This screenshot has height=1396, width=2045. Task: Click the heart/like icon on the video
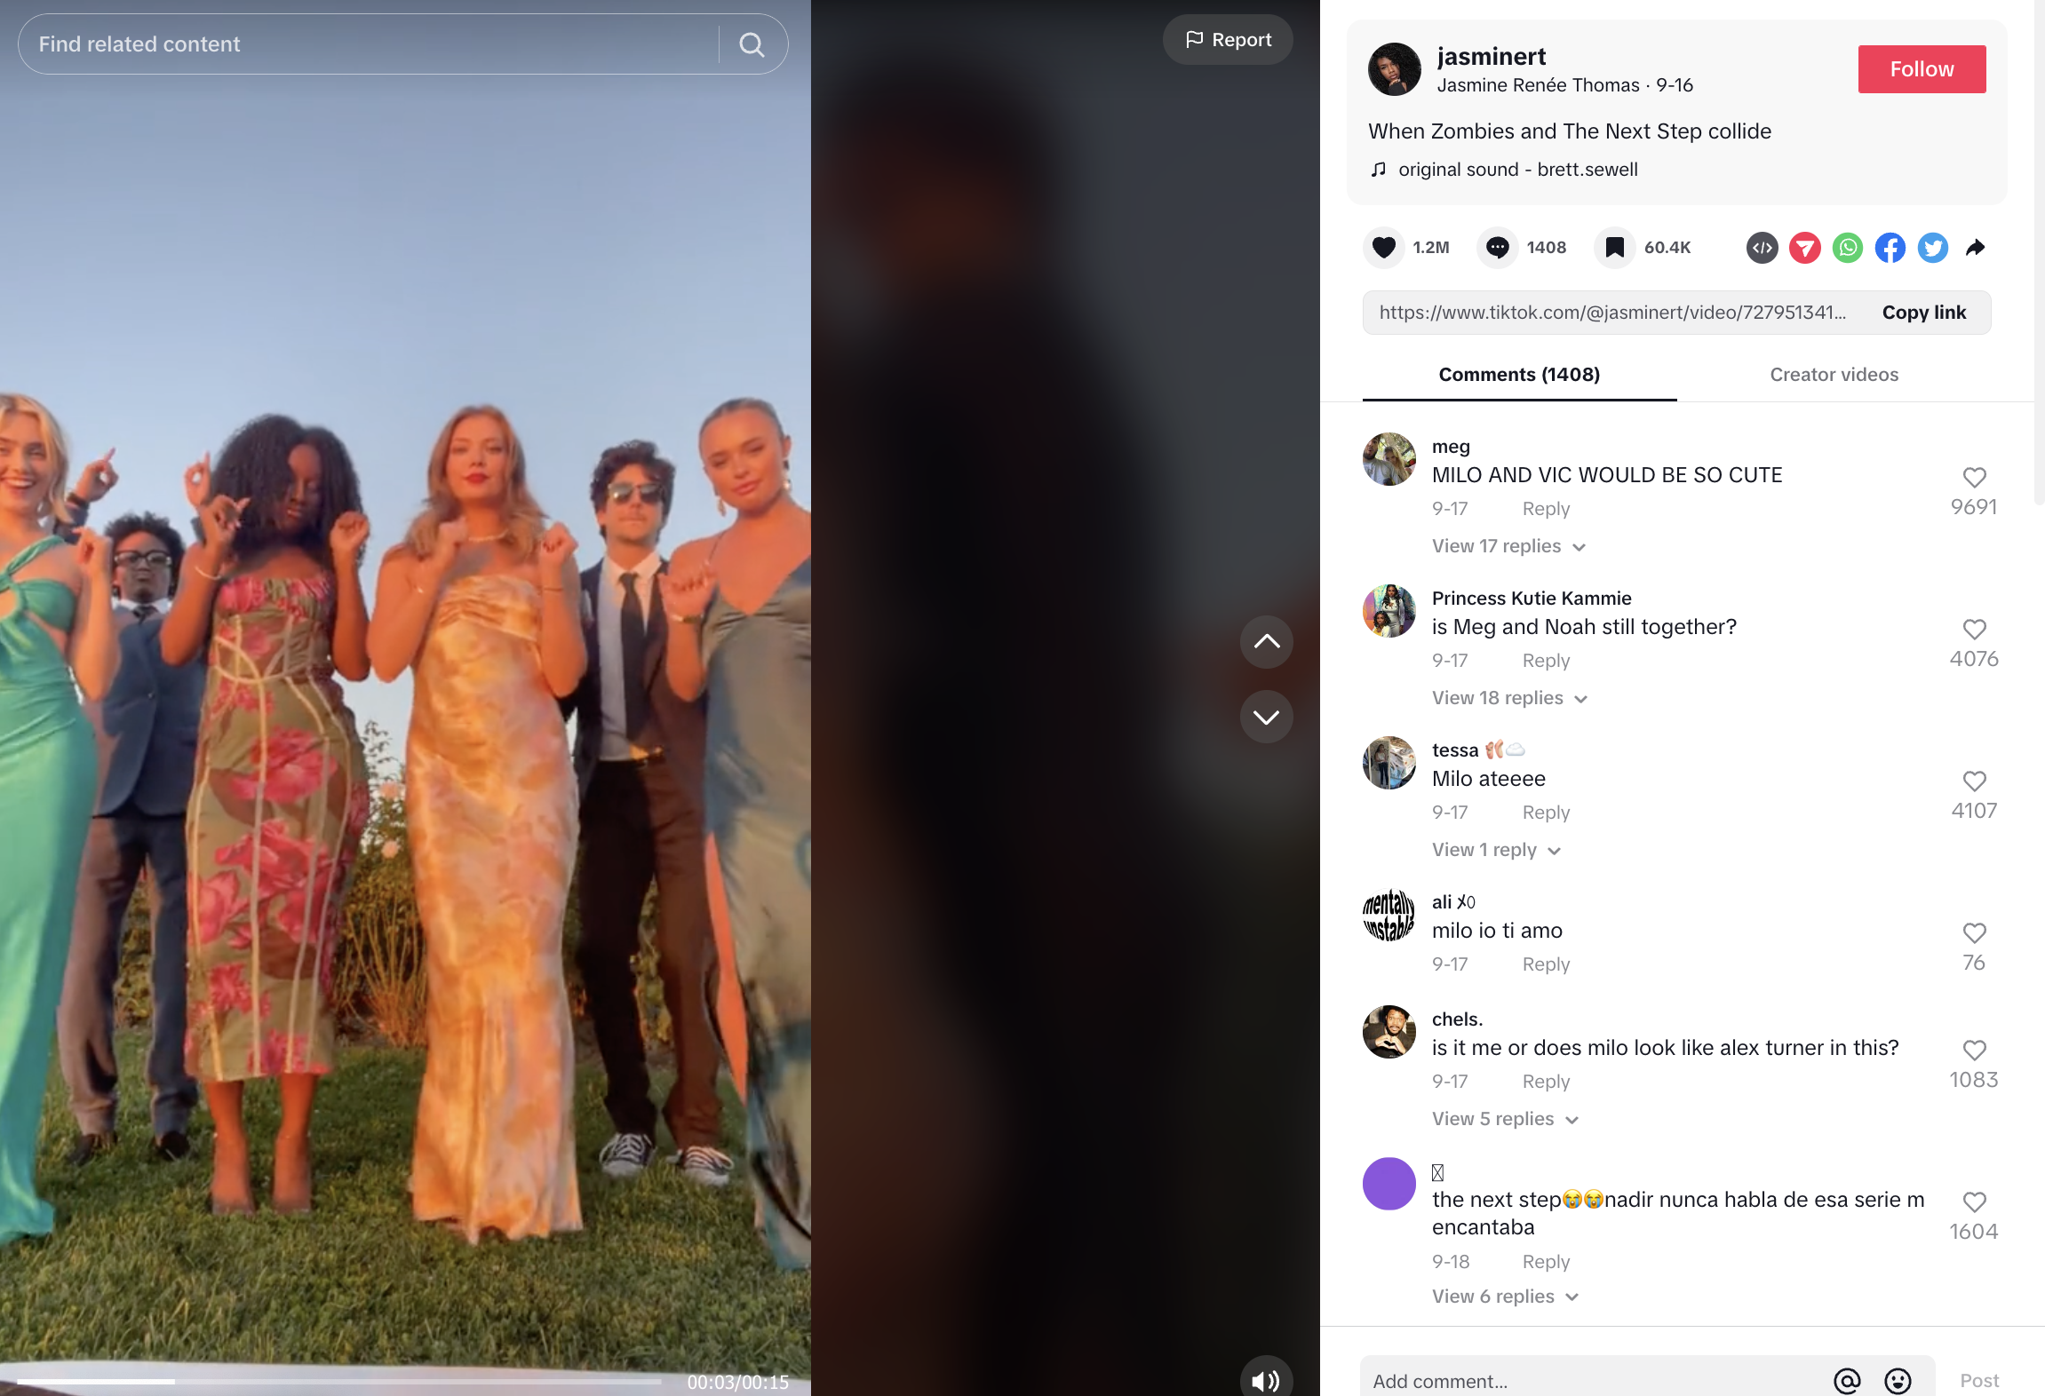click(x=1386, y=247)
